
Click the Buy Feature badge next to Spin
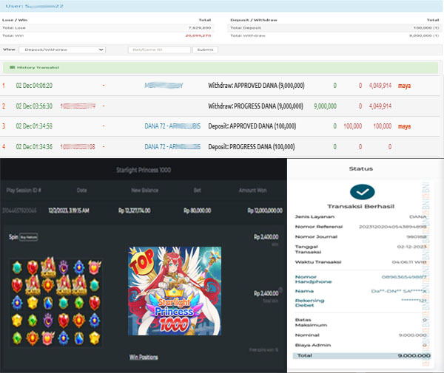click(29, 237)
